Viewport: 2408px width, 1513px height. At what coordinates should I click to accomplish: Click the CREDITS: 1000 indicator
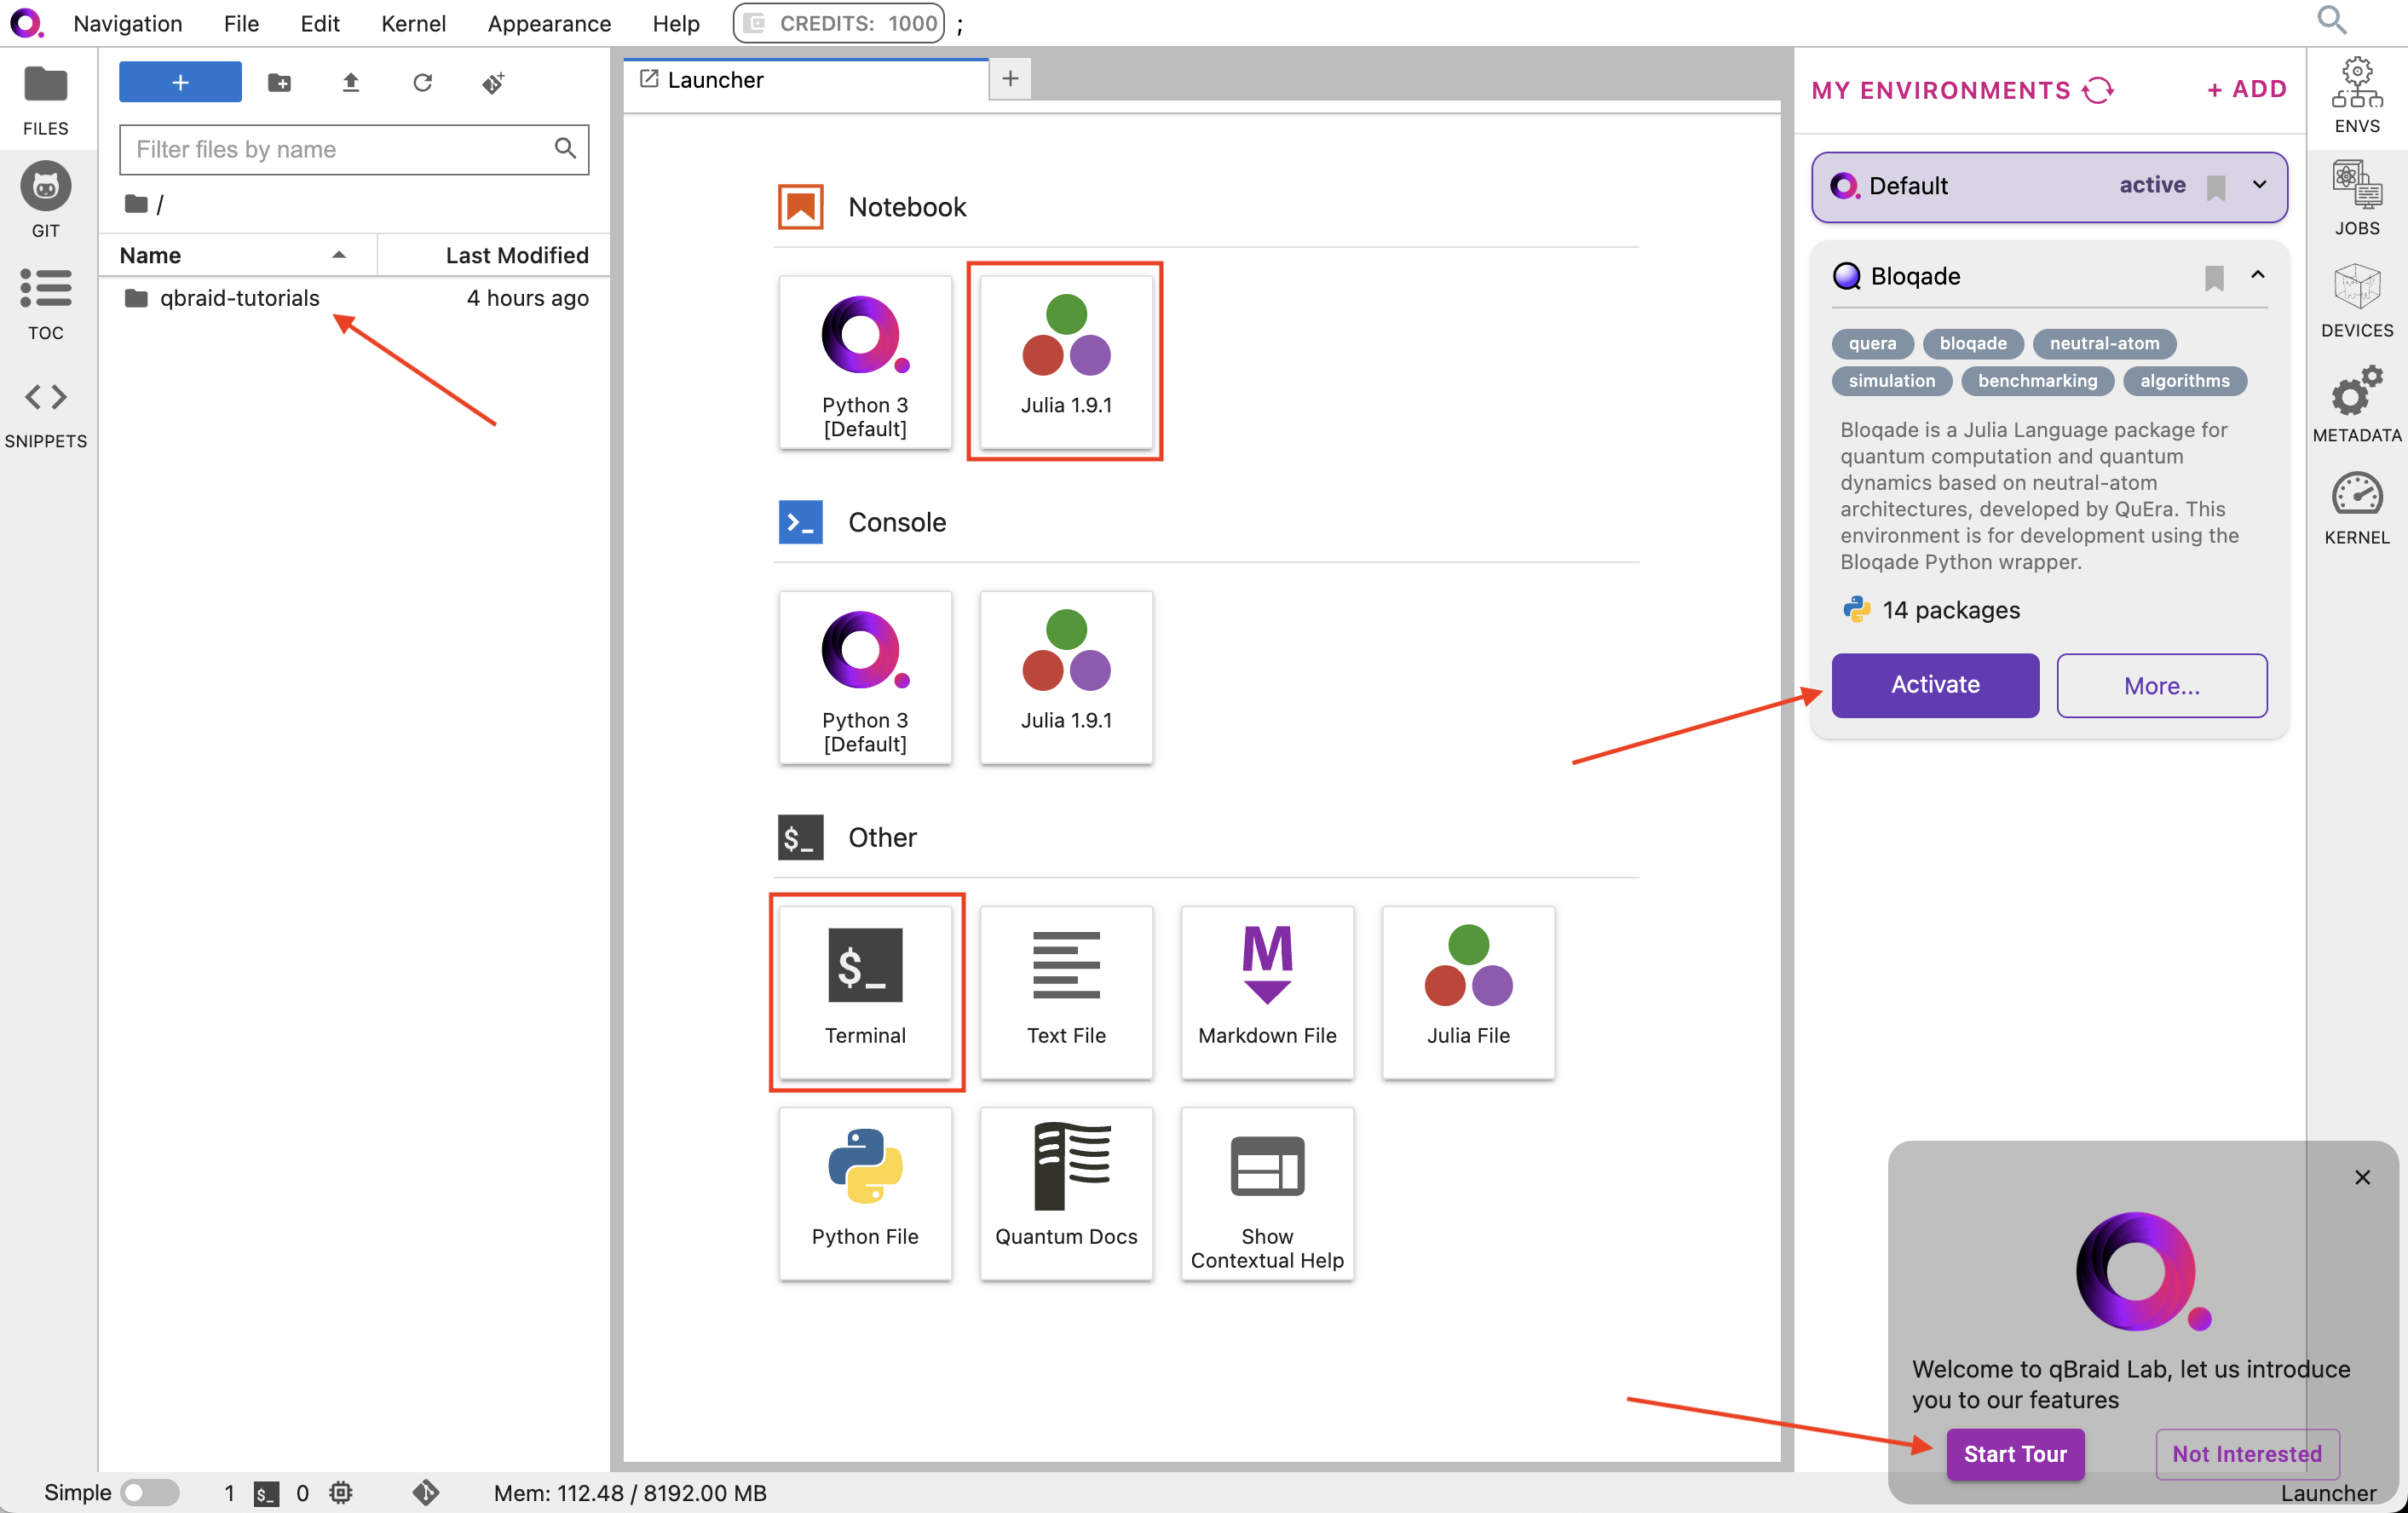click(839, 23)
